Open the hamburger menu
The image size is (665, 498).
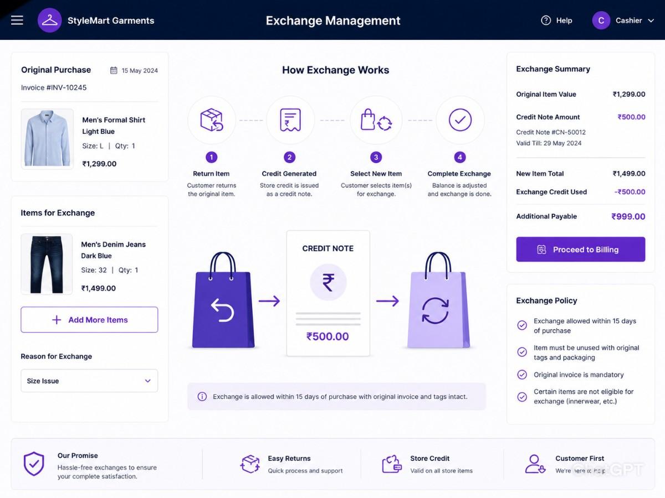(17, 20)
